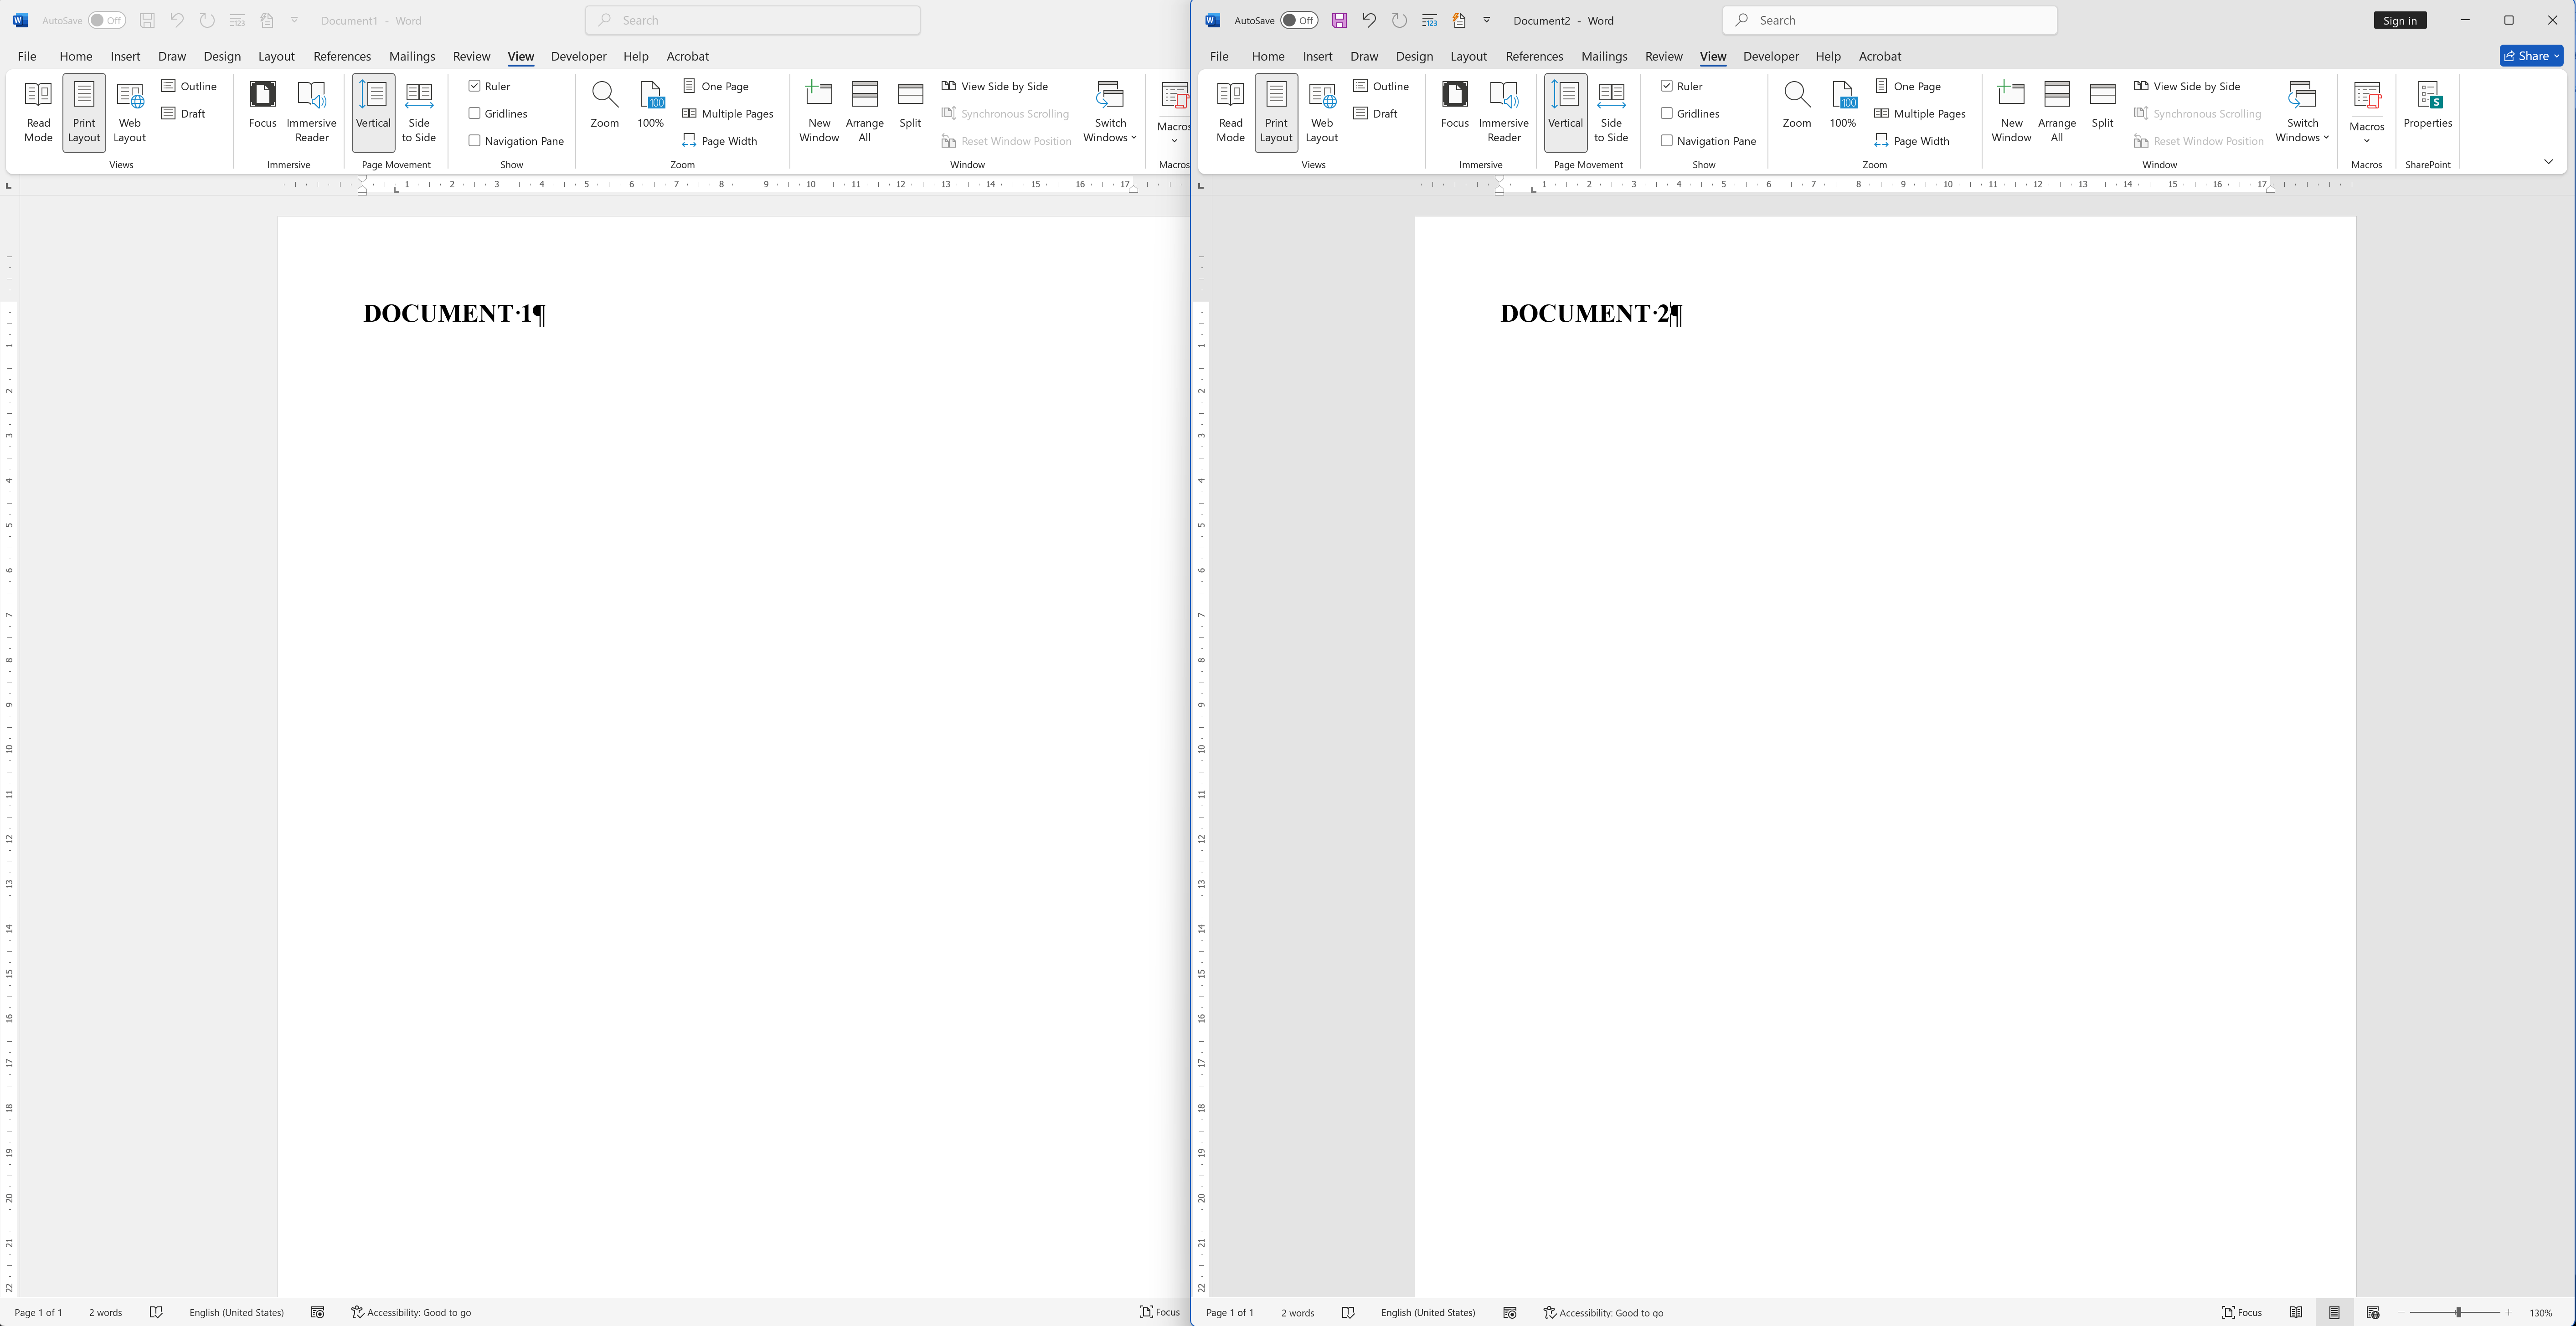Click the Share button in Document2
The height and width of the screenshot is (1326, 2576).
pos(2531,55)
